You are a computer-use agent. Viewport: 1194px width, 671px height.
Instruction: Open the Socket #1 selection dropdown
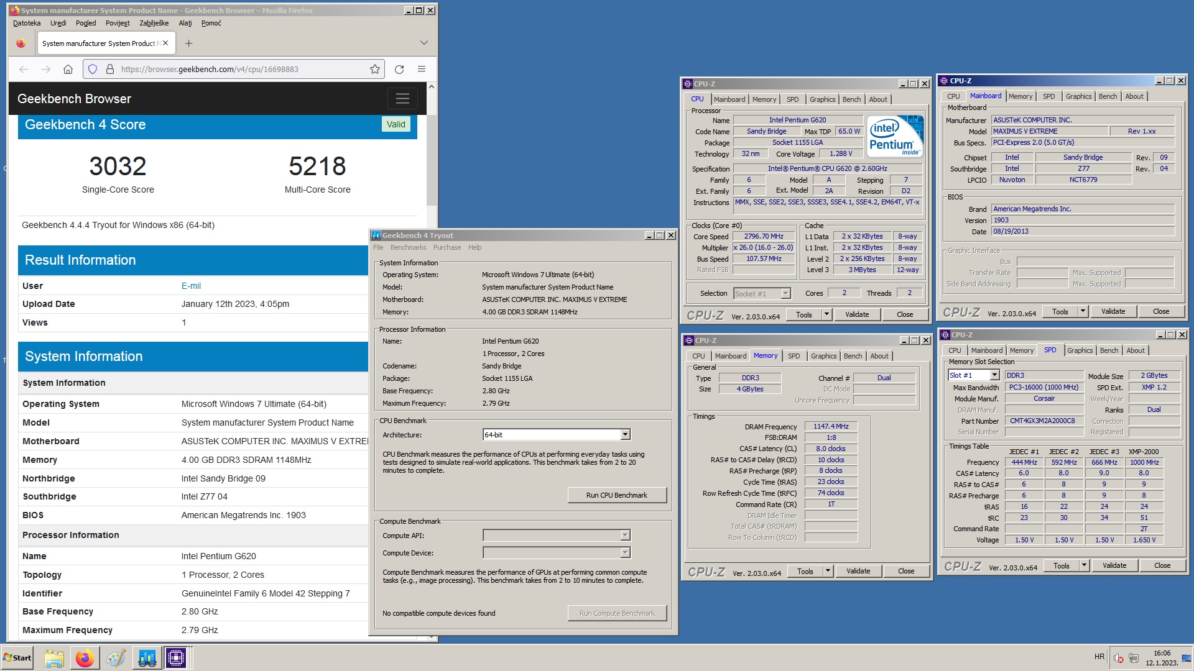coord(785,294)
